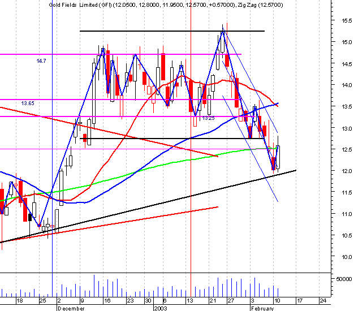Screen dimensions: 354x311
Task: Click the 13.25 price annotation
Action: [x=208, y=118]
